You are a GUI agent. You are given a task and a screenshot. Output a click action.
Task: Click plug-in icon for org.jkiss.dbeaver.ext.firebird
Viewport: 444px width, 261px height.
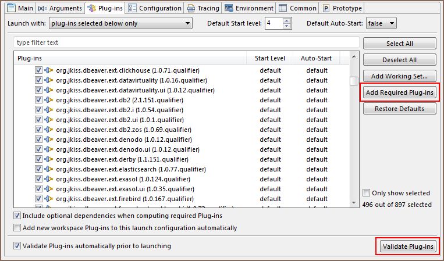coord(49,199)
